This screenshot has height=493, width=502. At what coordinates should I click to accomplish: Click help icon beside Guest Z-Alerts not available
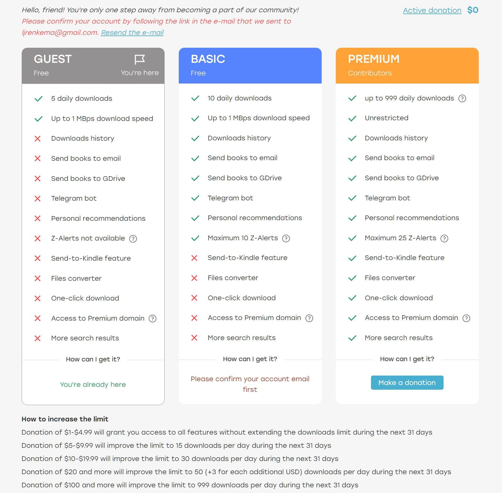[133, 239]
